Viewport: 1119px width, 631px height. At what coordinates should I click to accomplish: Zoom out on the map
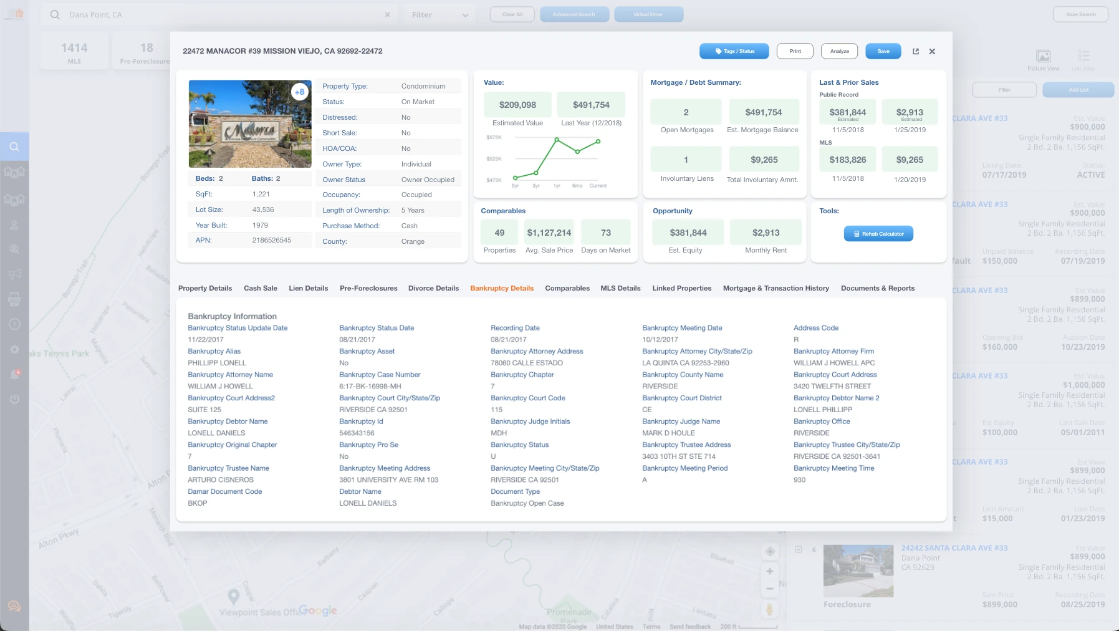[x=770, y=588]
